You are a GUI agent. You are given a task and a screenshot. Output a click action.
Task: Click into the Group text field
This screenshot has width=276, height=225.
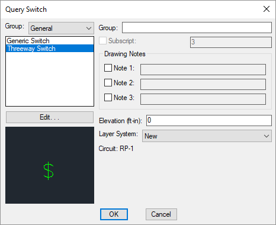(x=197, y=28)
